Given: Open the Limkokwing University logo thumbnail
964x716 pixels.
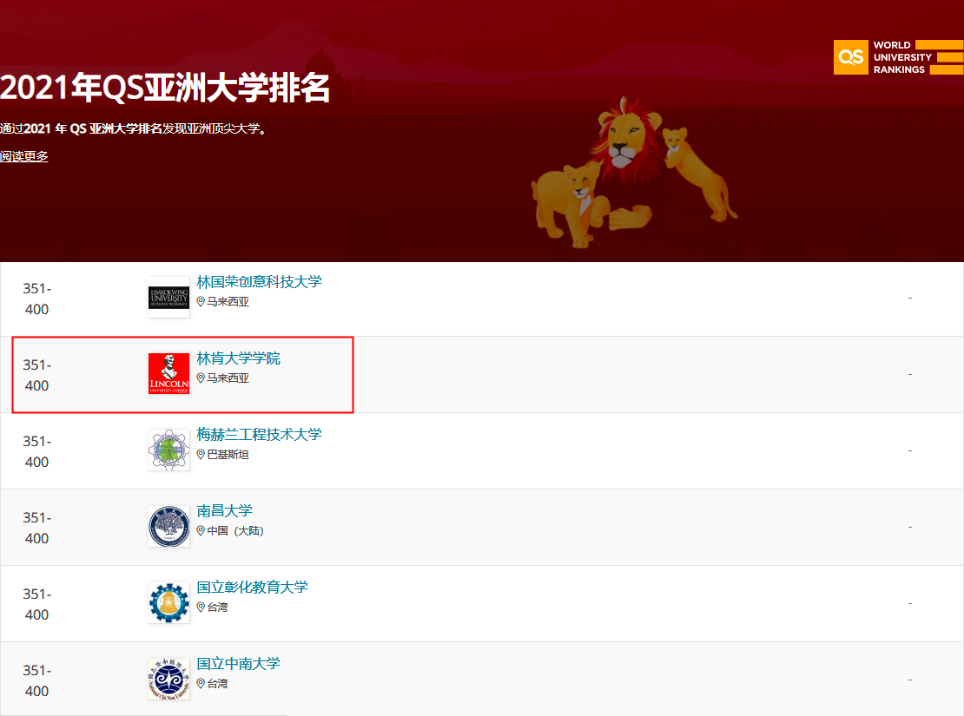Looking at the screenshot, I should coord(168,298).
